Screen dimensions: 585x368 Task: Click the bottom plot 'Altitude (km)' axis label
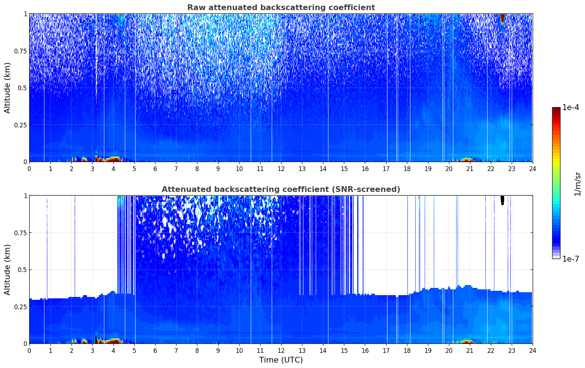coord(8,270)
